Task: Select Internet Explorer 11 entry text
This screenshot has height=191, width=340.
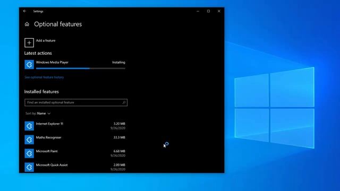Action: (x=49, y=124)
